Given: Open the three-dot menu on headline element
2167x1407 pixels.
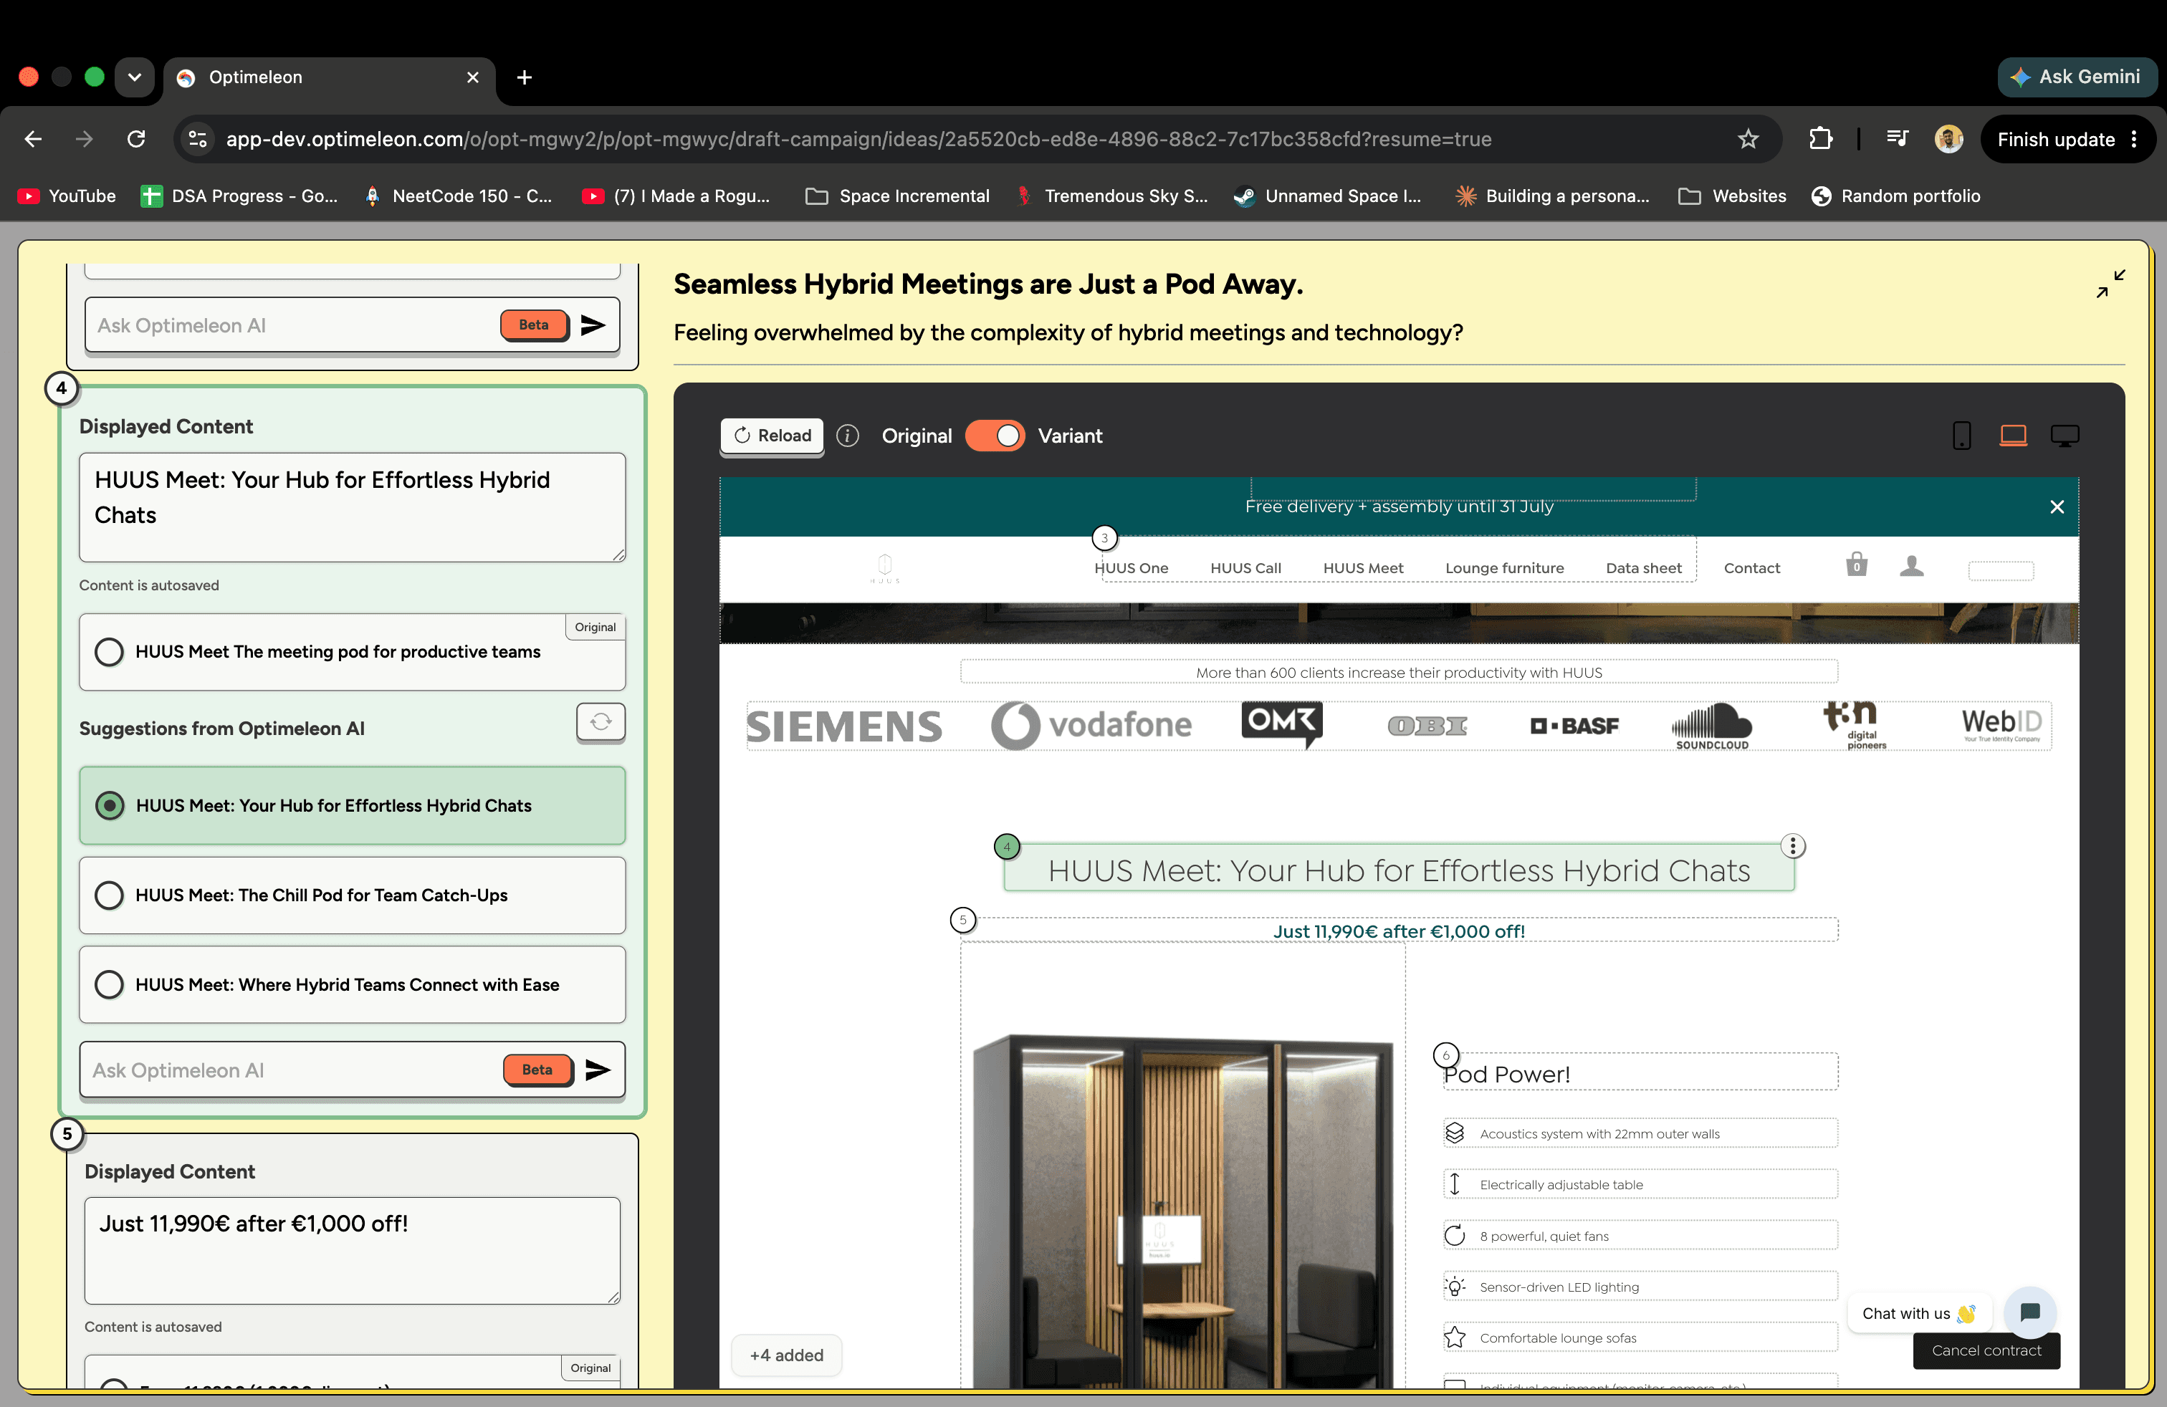Looking at the screenshot, I should (x=1792, y=846).
